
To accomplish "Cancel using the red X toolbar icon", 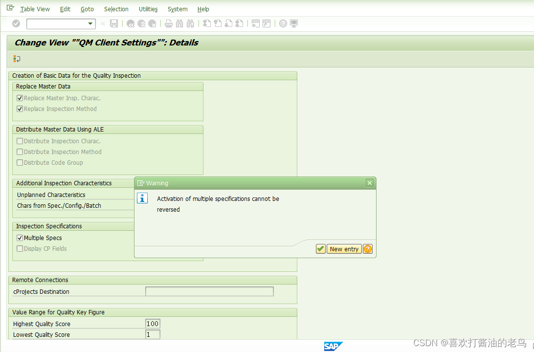I will point(151,23).
